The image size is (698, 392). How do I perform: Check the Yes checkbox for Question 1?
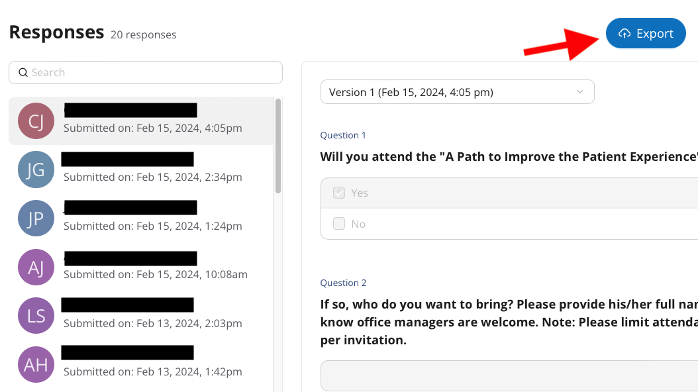(339, 193)
